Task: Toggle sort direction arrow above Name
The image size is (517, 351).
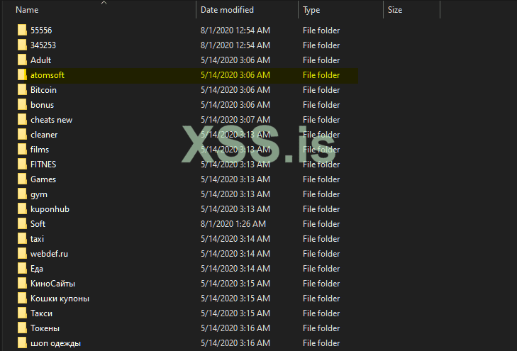Action: (104, 3)
